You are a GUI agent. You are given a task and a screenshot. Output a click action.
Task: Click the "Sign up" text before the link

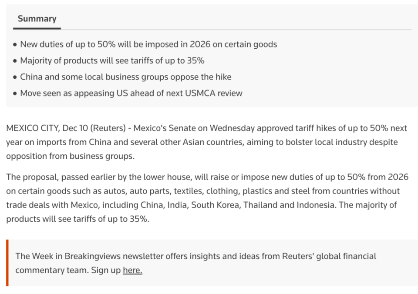pos(106,270)
